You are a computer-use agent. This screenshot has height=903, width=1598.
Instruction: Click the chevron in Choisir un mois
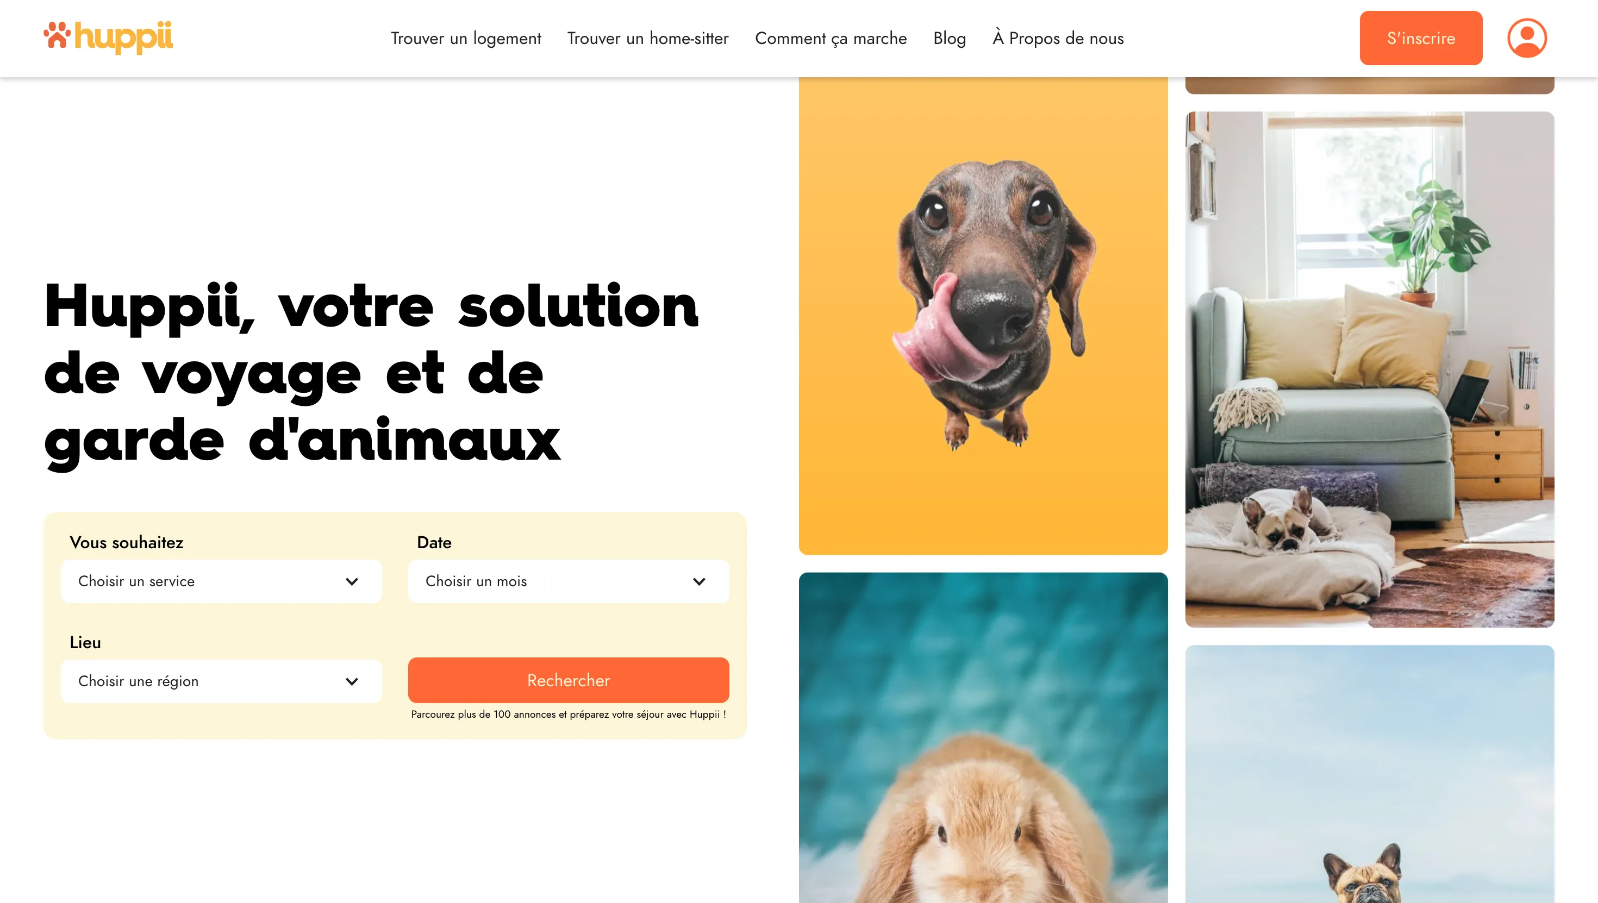point(699,581)
